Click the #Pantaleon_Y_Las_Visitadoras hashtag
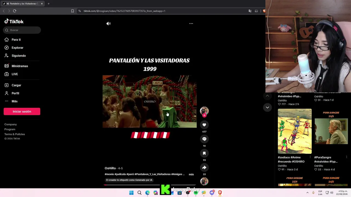 [152, 174]
